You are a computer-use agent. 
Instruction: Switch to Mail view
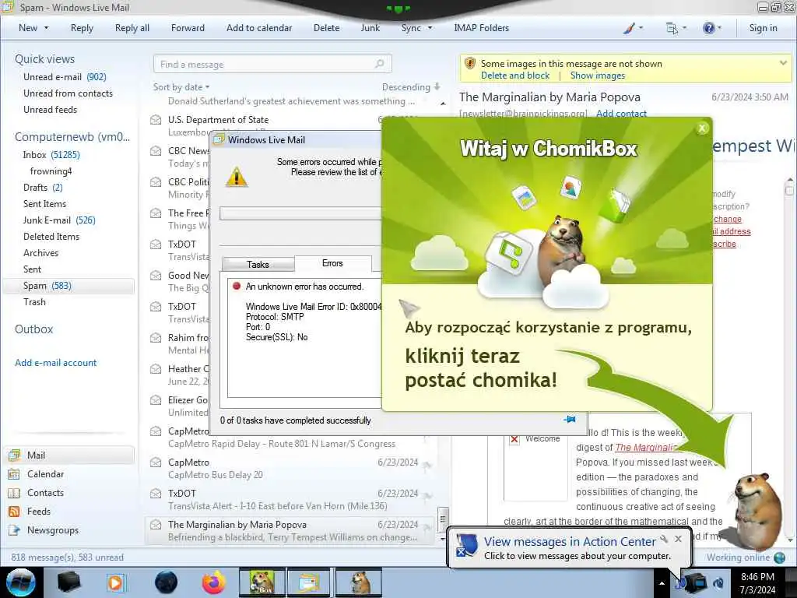coord(70,455)
